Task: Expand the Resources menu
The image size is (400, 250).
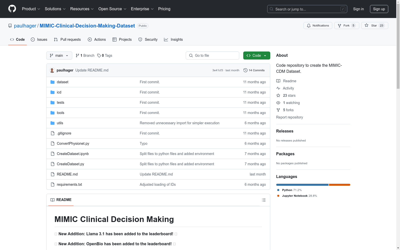Action: pyautogui.click(x=82, y=9)
